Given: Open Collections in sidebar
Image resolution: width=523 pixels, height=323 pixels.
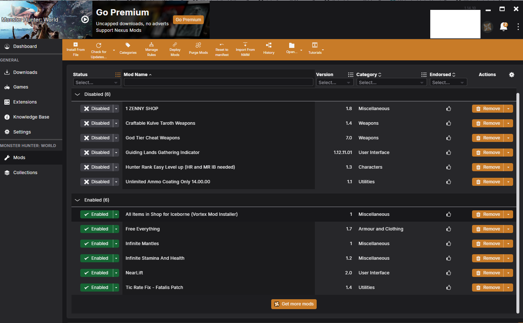Looking at the screenshot, I should [25, 173].
